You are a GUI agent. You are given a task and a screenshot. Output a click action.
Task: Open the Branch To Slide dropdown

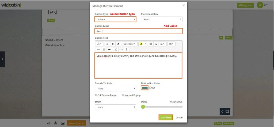tap(115, 89)
